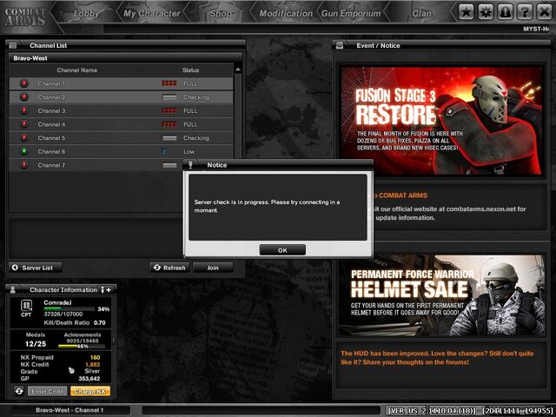Click the Combat Arms logo
Screen dimensions: 556x417
25,16
